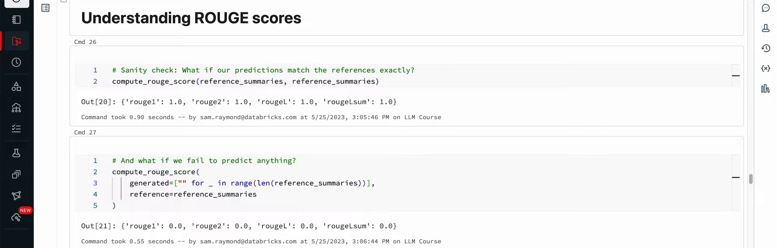Open the variable explorer panel
Image resolution: width=777 pixels, height=248 pixels.
click(765, 69)
